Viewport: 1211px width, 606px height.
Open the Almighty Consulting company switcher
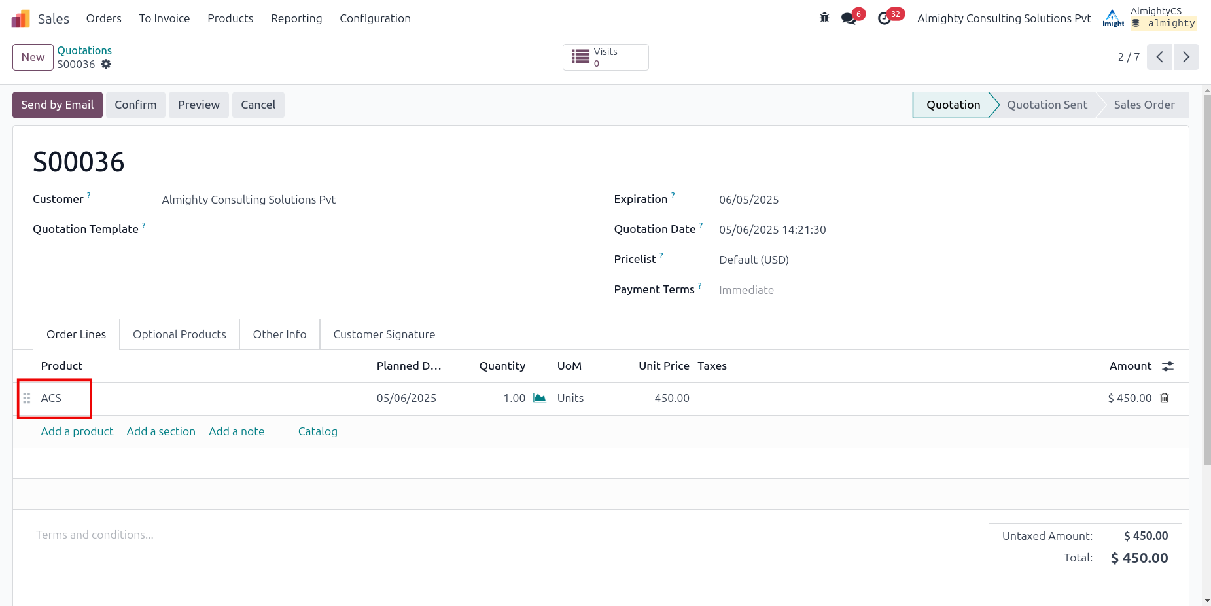click(1004, 18)
